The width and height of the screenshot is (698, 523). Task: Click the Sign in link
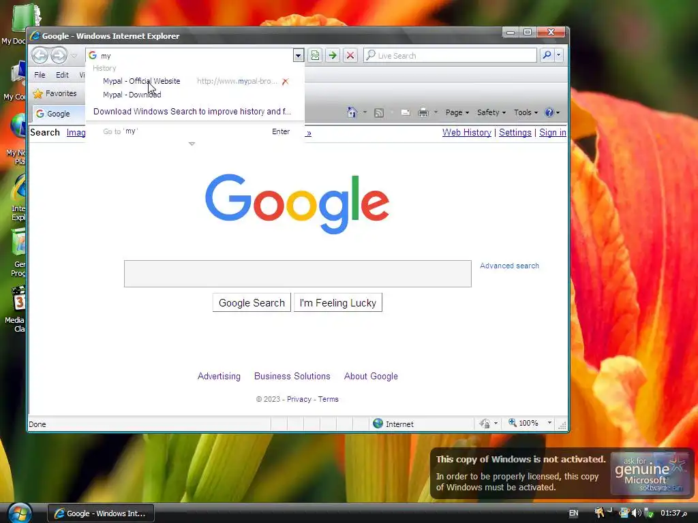point(552,133)
